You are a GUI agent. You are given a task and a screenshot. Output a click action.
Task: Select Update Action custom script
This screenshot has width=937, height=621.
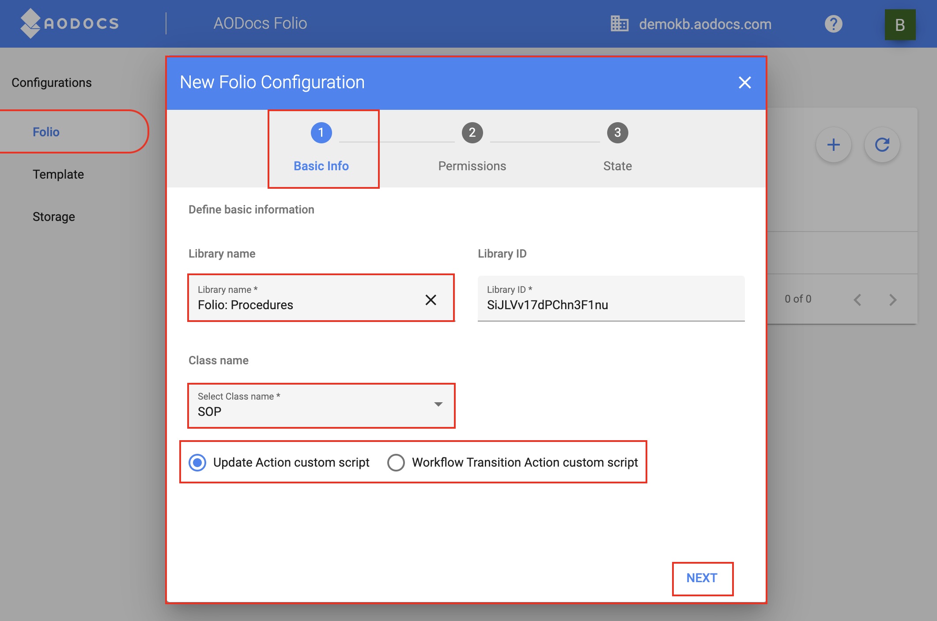point(197,462)
